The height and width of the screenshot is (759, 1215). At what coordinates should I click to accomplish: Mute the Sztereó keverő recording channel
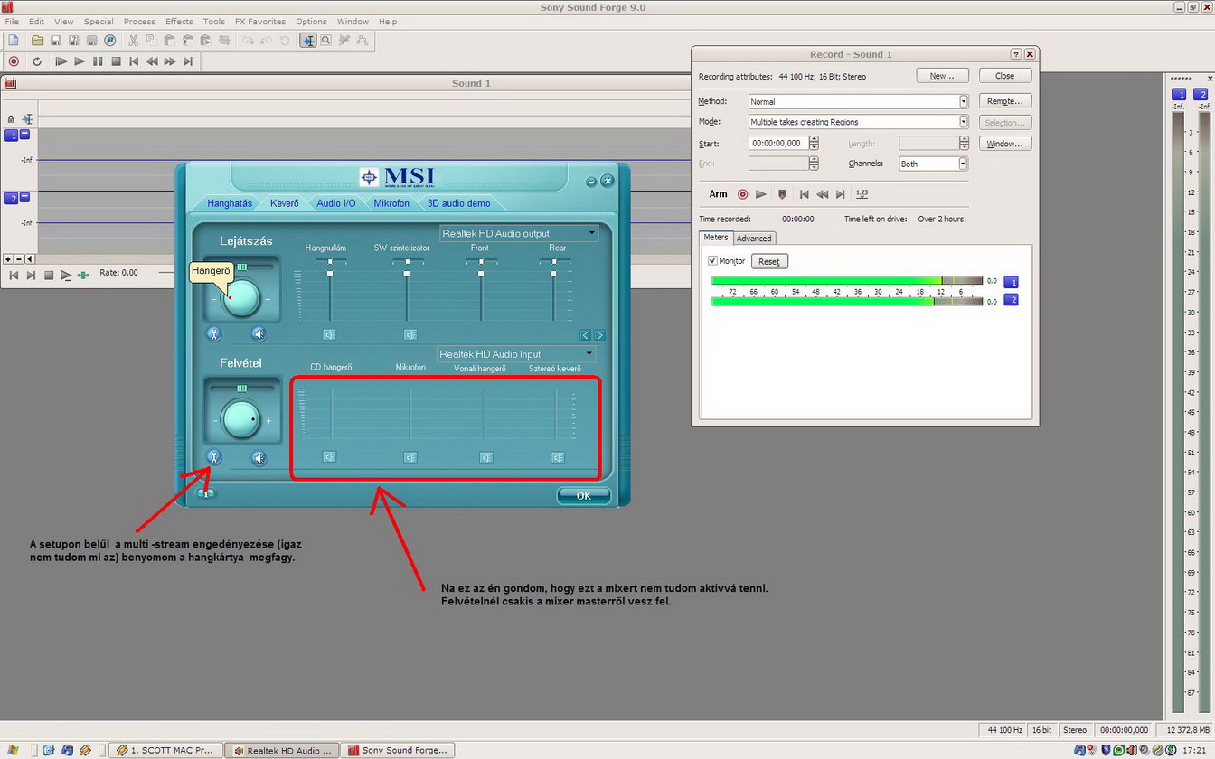pyautogui.click(x=558, y=457)
